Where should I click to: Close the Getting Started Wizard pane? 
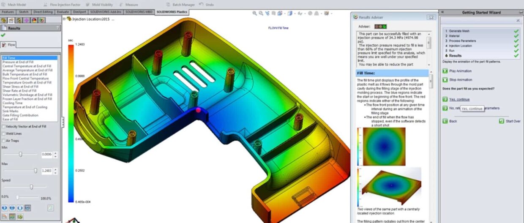518,20
